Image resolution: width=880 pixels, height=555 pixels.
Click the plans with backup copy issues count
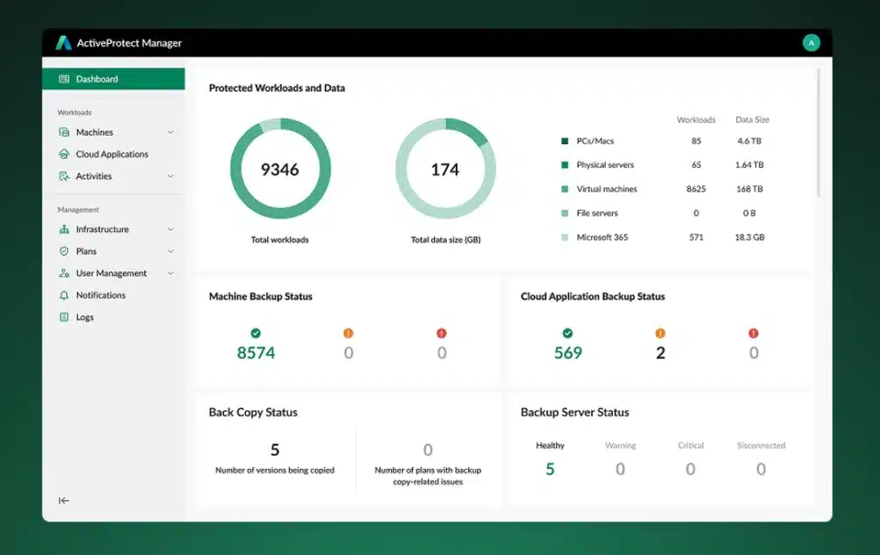click(428, 449)
